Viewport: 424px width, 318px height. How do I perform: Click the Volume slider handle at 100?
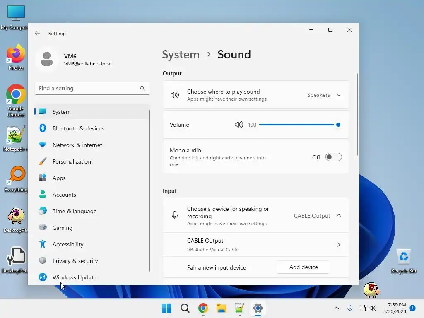pyautogui.click(x=338, y=125)
